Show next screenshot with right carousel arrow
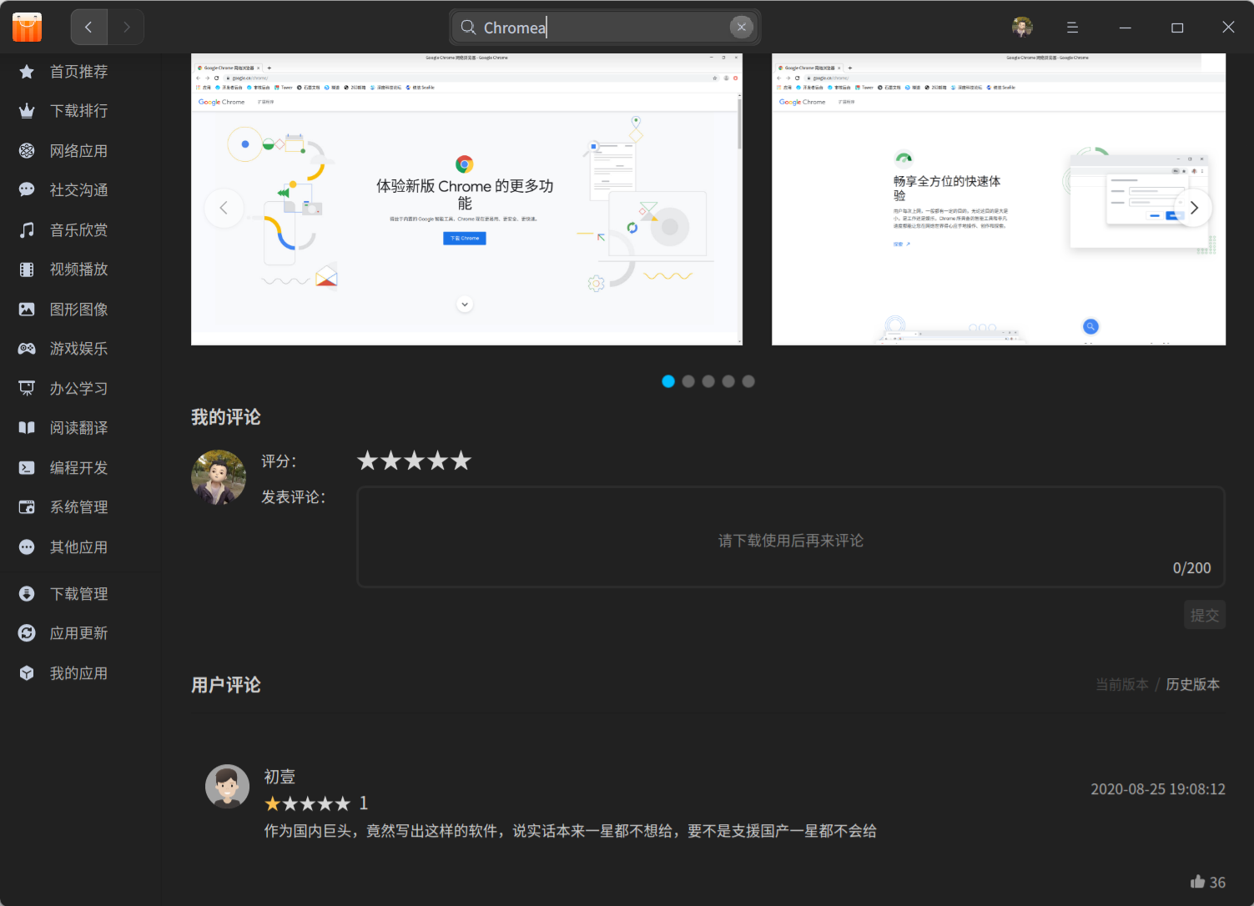Image resolution: width=1254 pixels, height=906 pixels. [1193, 208]
